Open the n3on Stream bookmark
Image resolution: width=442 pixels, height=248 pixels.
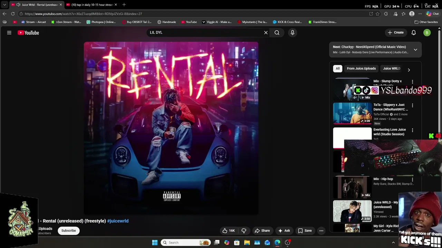(x=66, y=22)
